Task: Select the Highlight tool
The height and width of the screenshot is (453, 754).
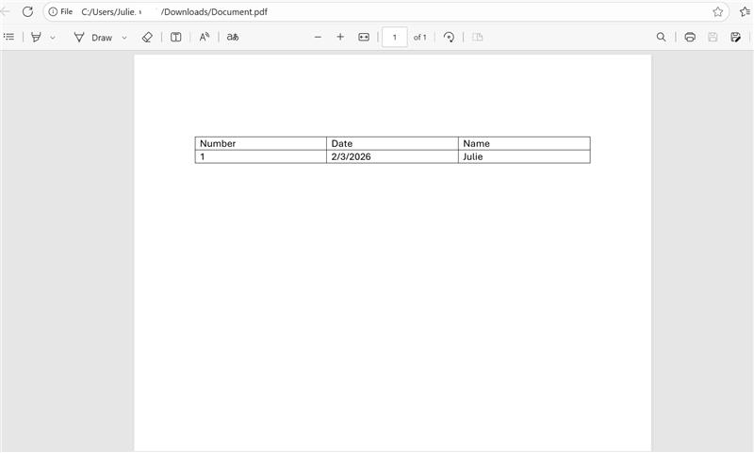Action: [x=36, y=37]
